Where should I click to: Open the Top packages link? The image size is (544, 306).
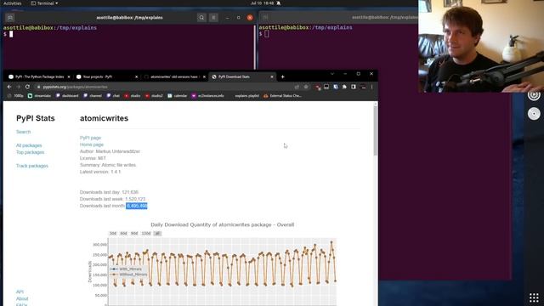[x=31, y=152]
